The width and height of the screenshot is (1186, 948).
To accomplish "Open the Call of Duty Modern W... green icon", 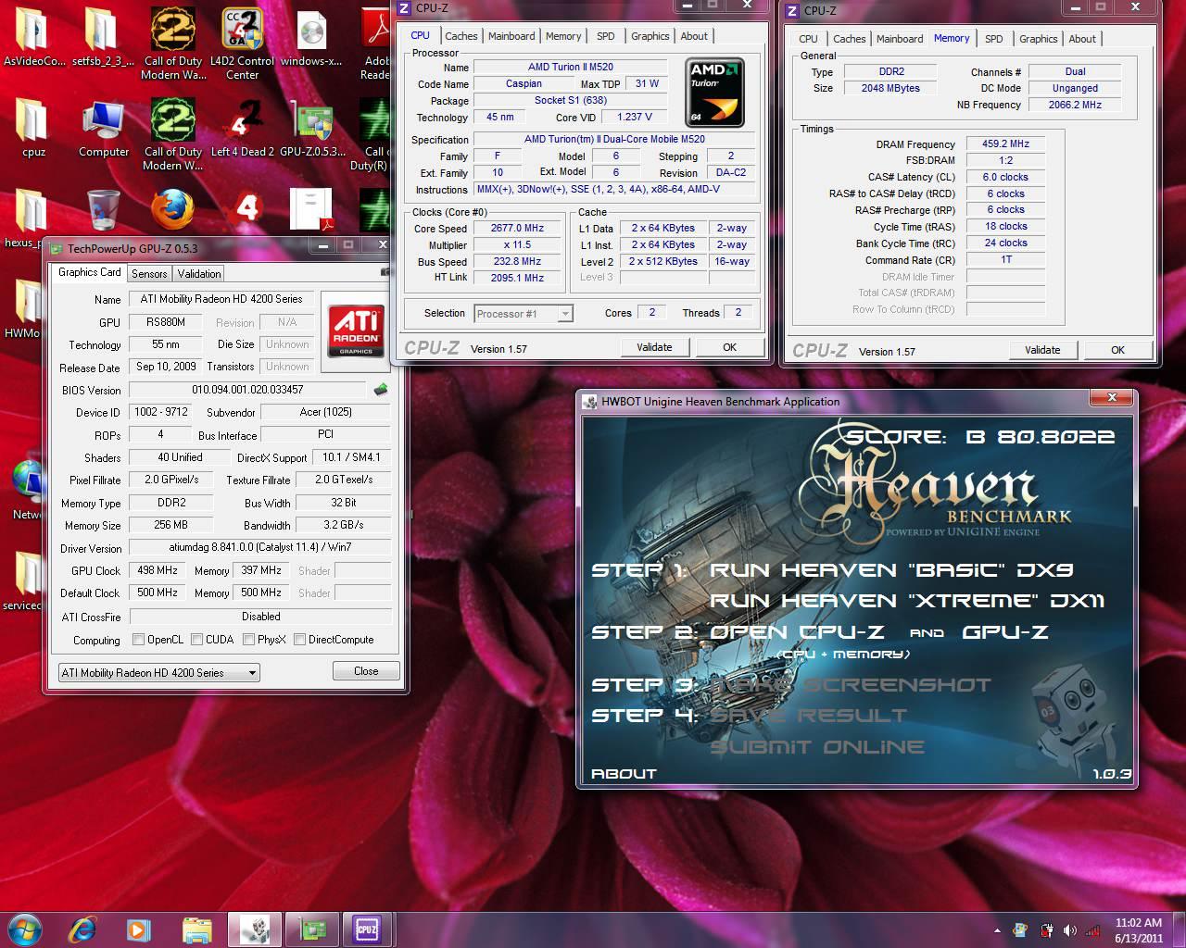I will (173, 133).
